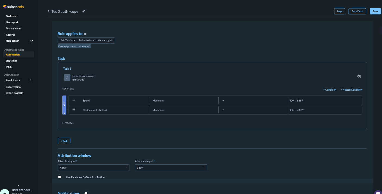Add a new Nested Condition
The width and height of the screenshot is (382, 194).
point(351,90)
